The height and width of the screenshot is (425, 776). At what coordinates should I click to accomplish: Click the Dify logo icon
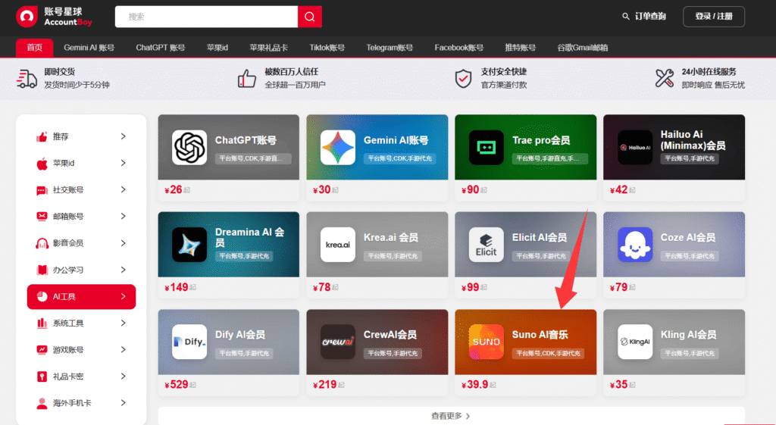pyautogui.click(x=189, y=342)
